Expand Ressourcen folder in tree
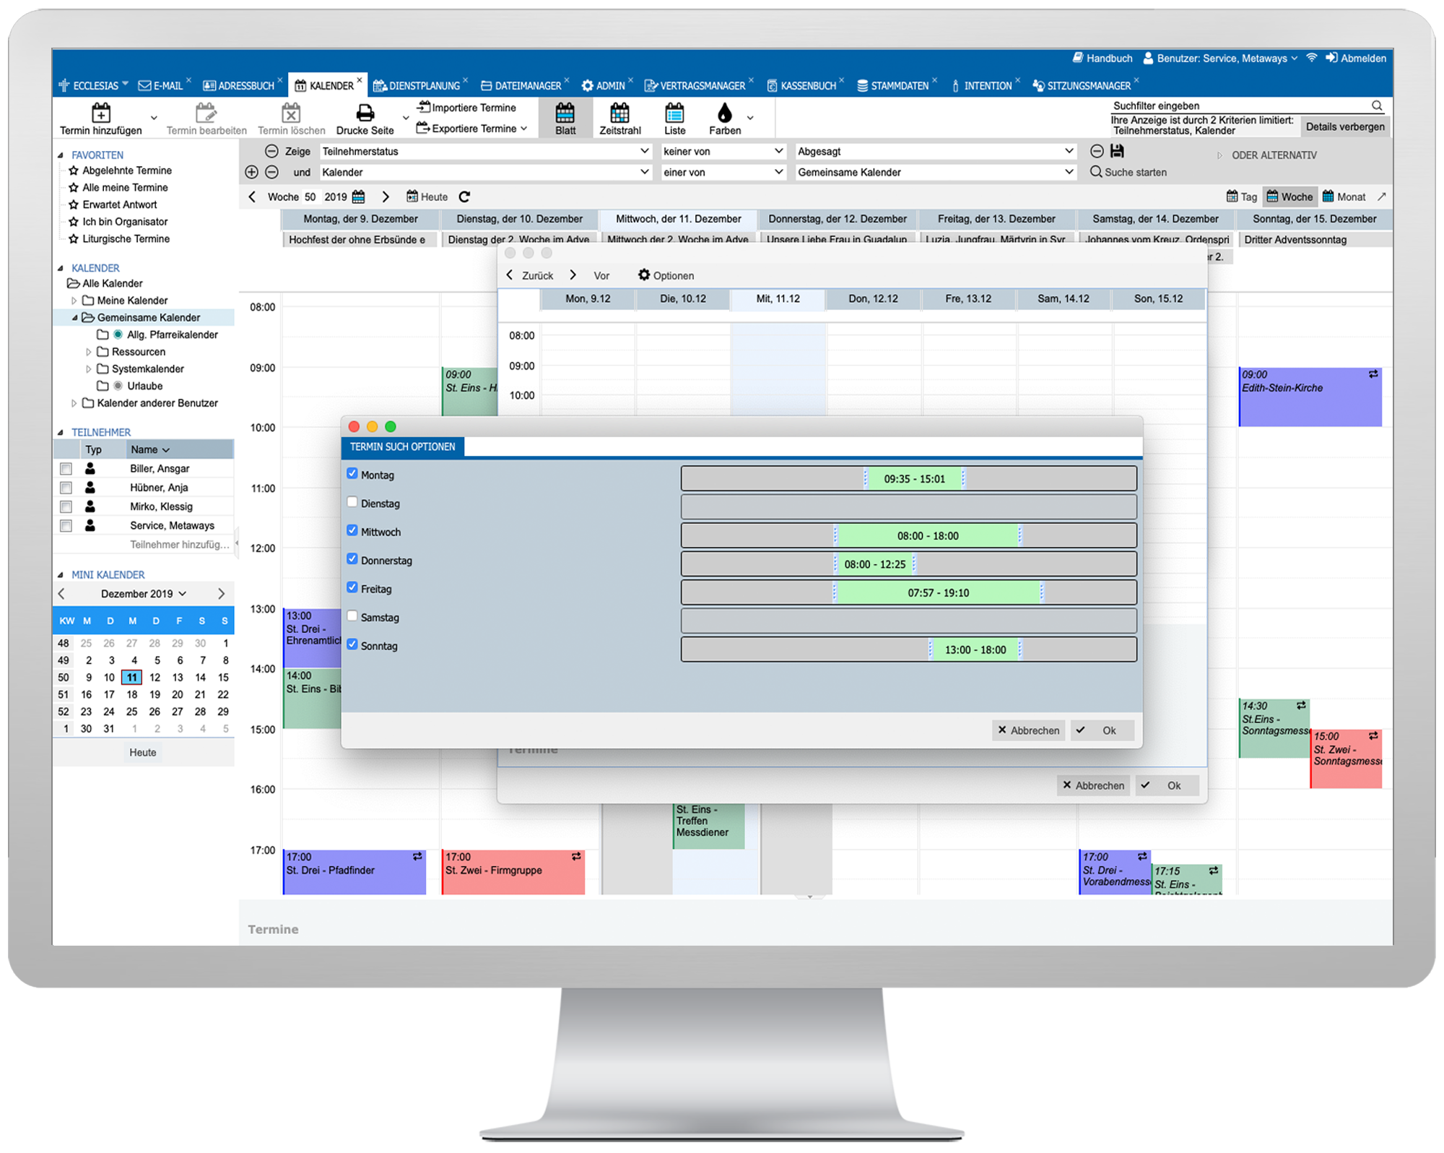 tap(88, 352)
